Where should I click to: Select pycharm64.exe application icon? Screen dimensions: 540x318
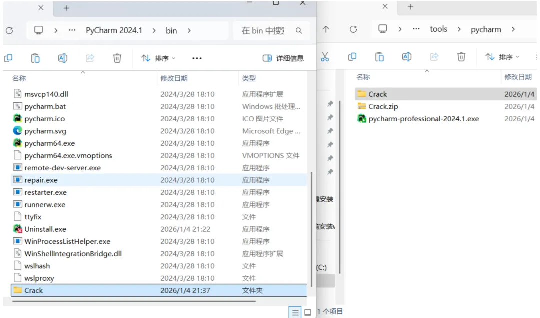click(17, 143)
